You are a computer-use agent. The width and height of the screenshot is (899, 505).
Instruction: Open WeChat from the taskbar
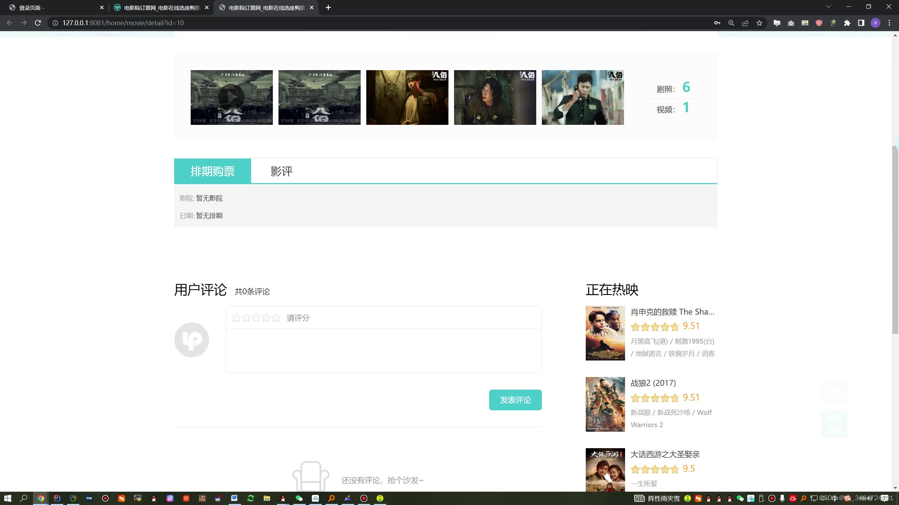coord(299,498)
